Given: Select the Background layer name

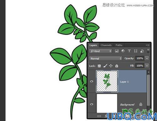Looking at the screenshot, I should tap(127, 105).
